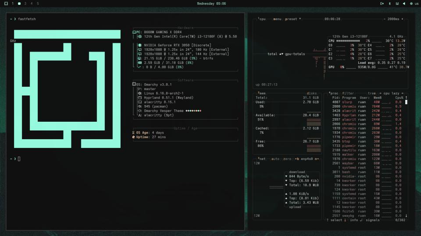This screenshot has width=421, height=236.
Task: Click the terminal prompt cursor in fastfetch window
Action: (x=19, y=159)
